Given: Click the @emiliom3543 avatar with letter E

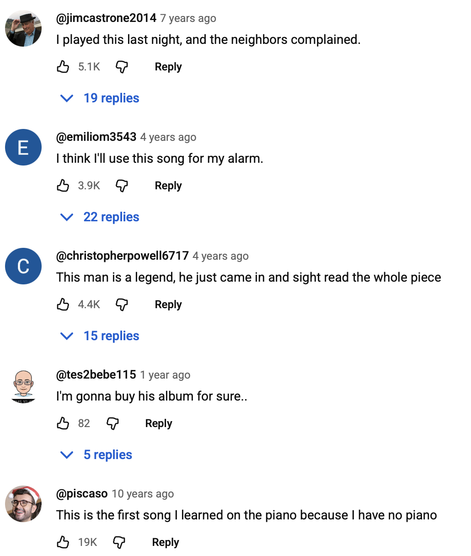Looking at the screenshot, I should (23, 147).
